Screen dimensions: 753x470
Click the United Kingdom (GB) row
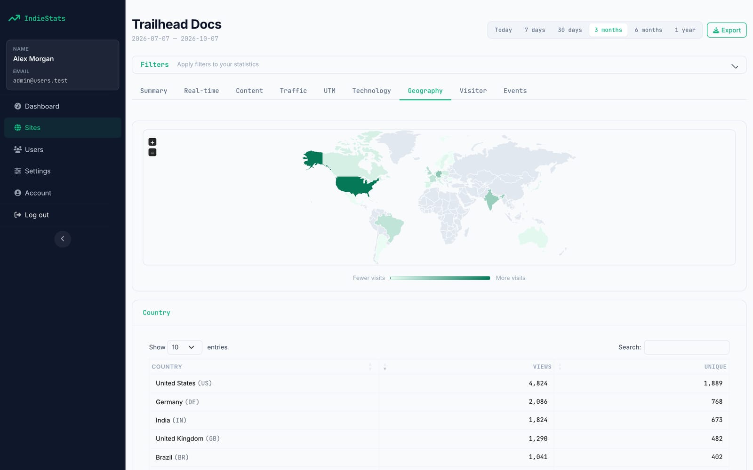[x=439, y=439]
